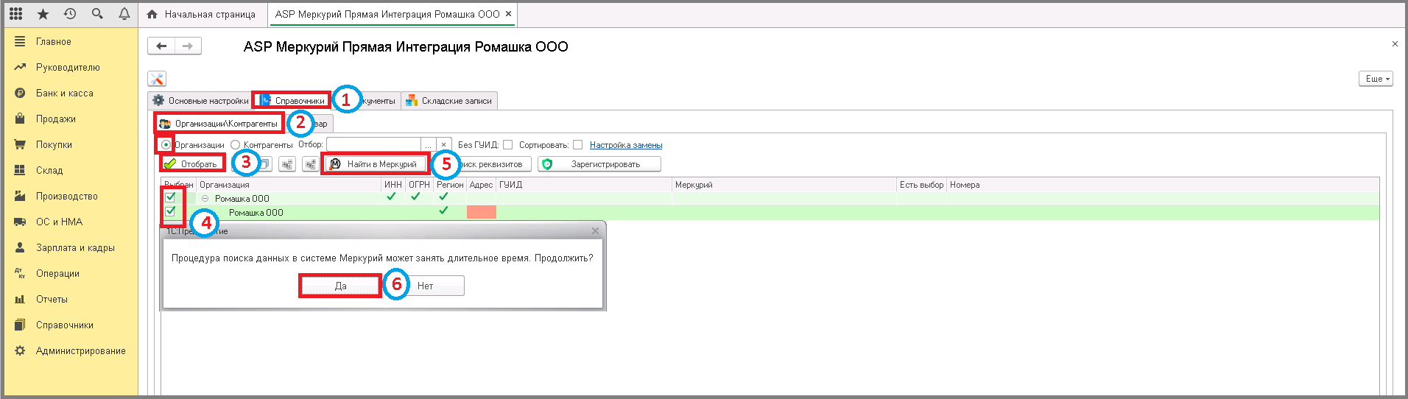Open Продажи section in sidebar

tap(55, 119)
